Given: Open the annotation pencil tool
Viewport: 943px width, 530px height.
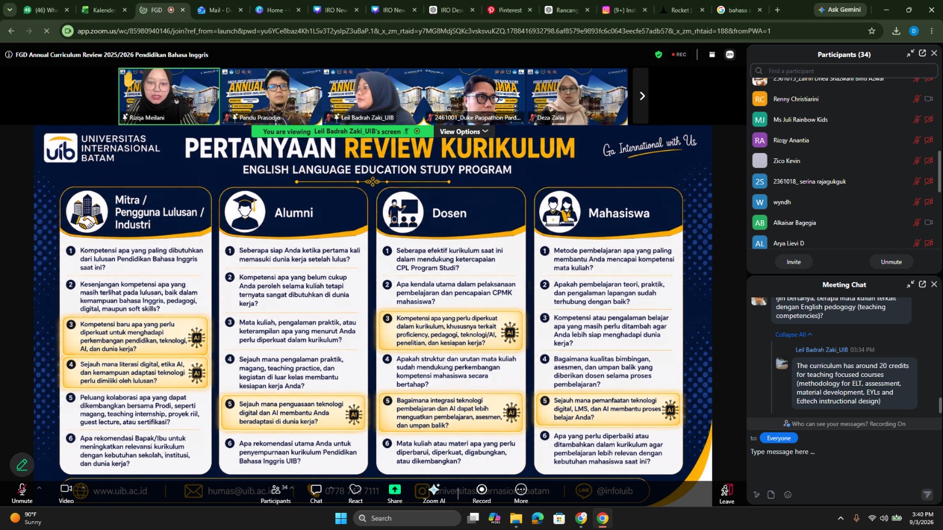Looking at the screenshot, I should 22,465.
